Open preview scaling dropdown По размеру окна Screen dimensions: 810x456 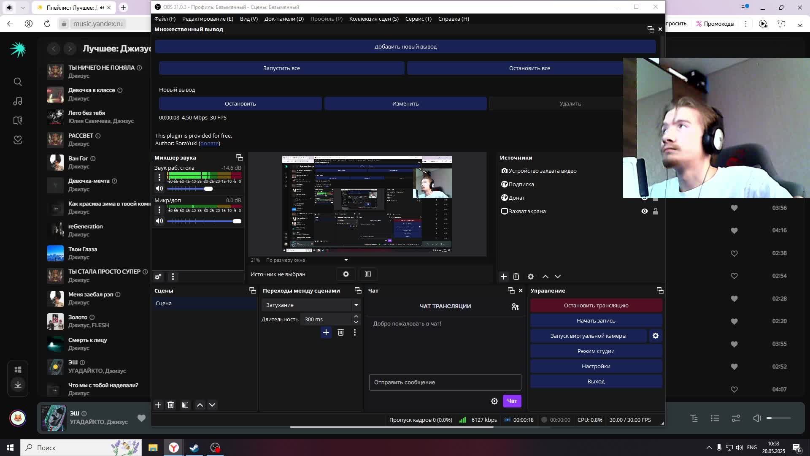[x=307, y=260]
